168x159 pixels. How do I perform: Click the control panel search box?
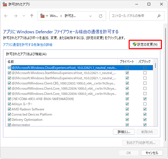(137, 16)
